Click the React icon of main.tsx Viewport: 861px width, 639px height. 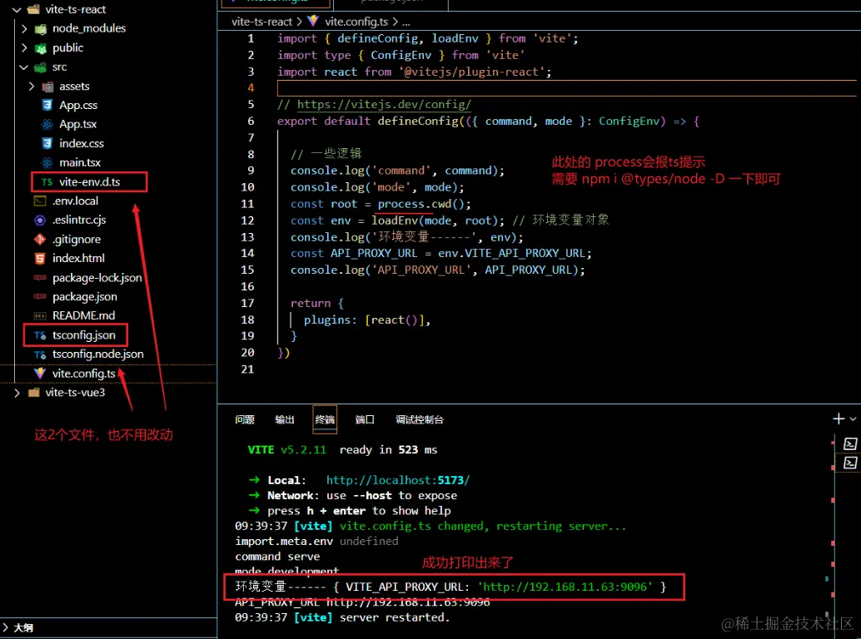47,162
